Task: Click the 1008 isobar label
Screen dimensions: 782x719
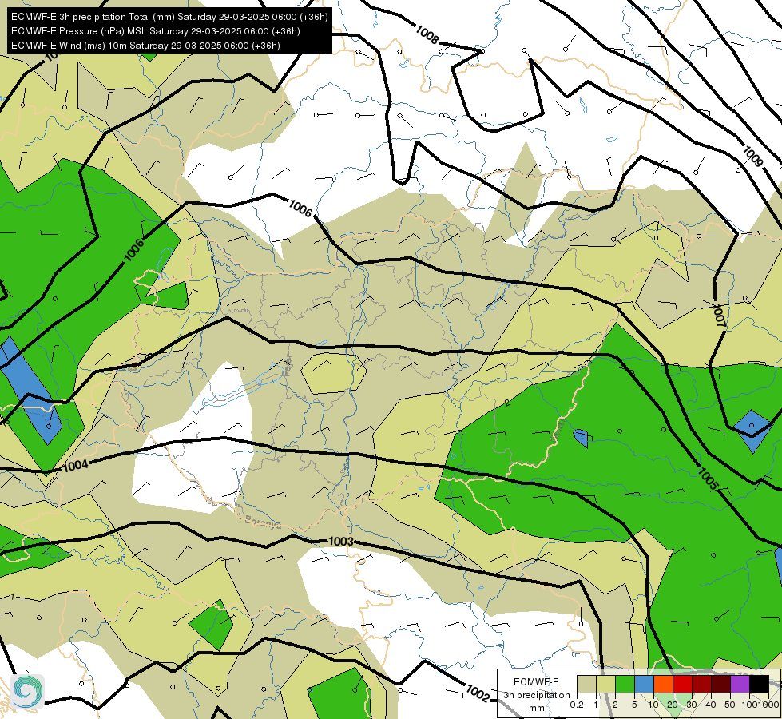Action: (x=427, y=35)
